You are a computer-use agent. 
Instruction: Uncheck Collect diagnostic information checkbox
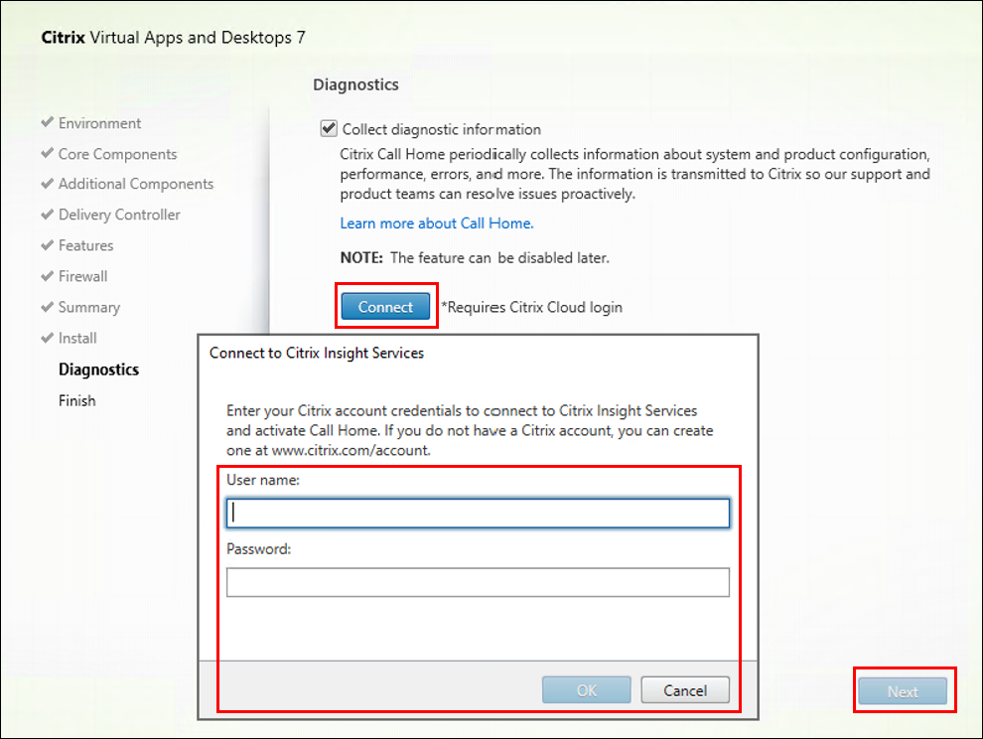tap(329, 128)
